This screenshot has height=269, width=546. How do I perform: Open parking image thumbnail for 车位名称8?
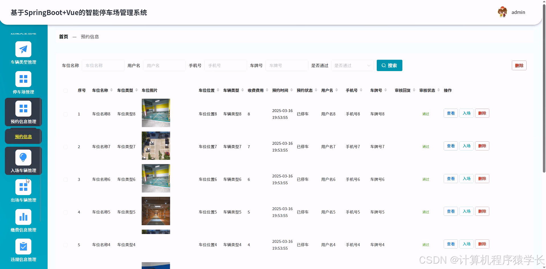click(x=156, y=113)
